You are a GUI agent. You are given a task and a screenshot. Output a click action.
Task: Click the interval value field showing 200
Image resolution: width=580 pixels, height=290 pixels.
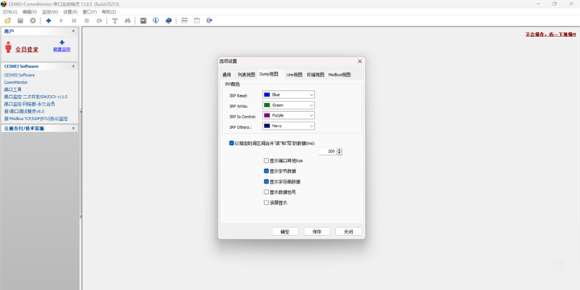(328, 151)
